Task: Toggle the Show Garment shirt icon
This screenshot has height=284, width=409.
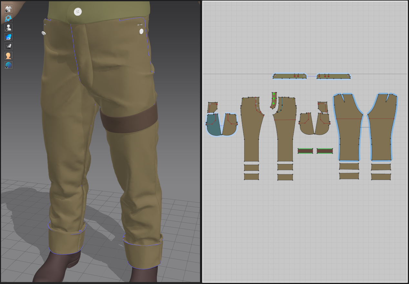Action: click(x=8, y=9)
